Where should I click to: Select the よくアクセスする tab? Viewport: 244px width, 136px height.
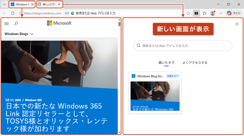point(195,63)
